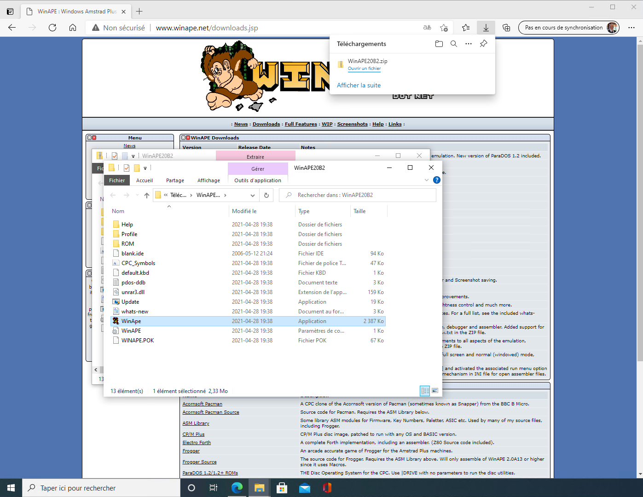
Task: Switch to the Partage ribbon tab
Action: point(175,180)
